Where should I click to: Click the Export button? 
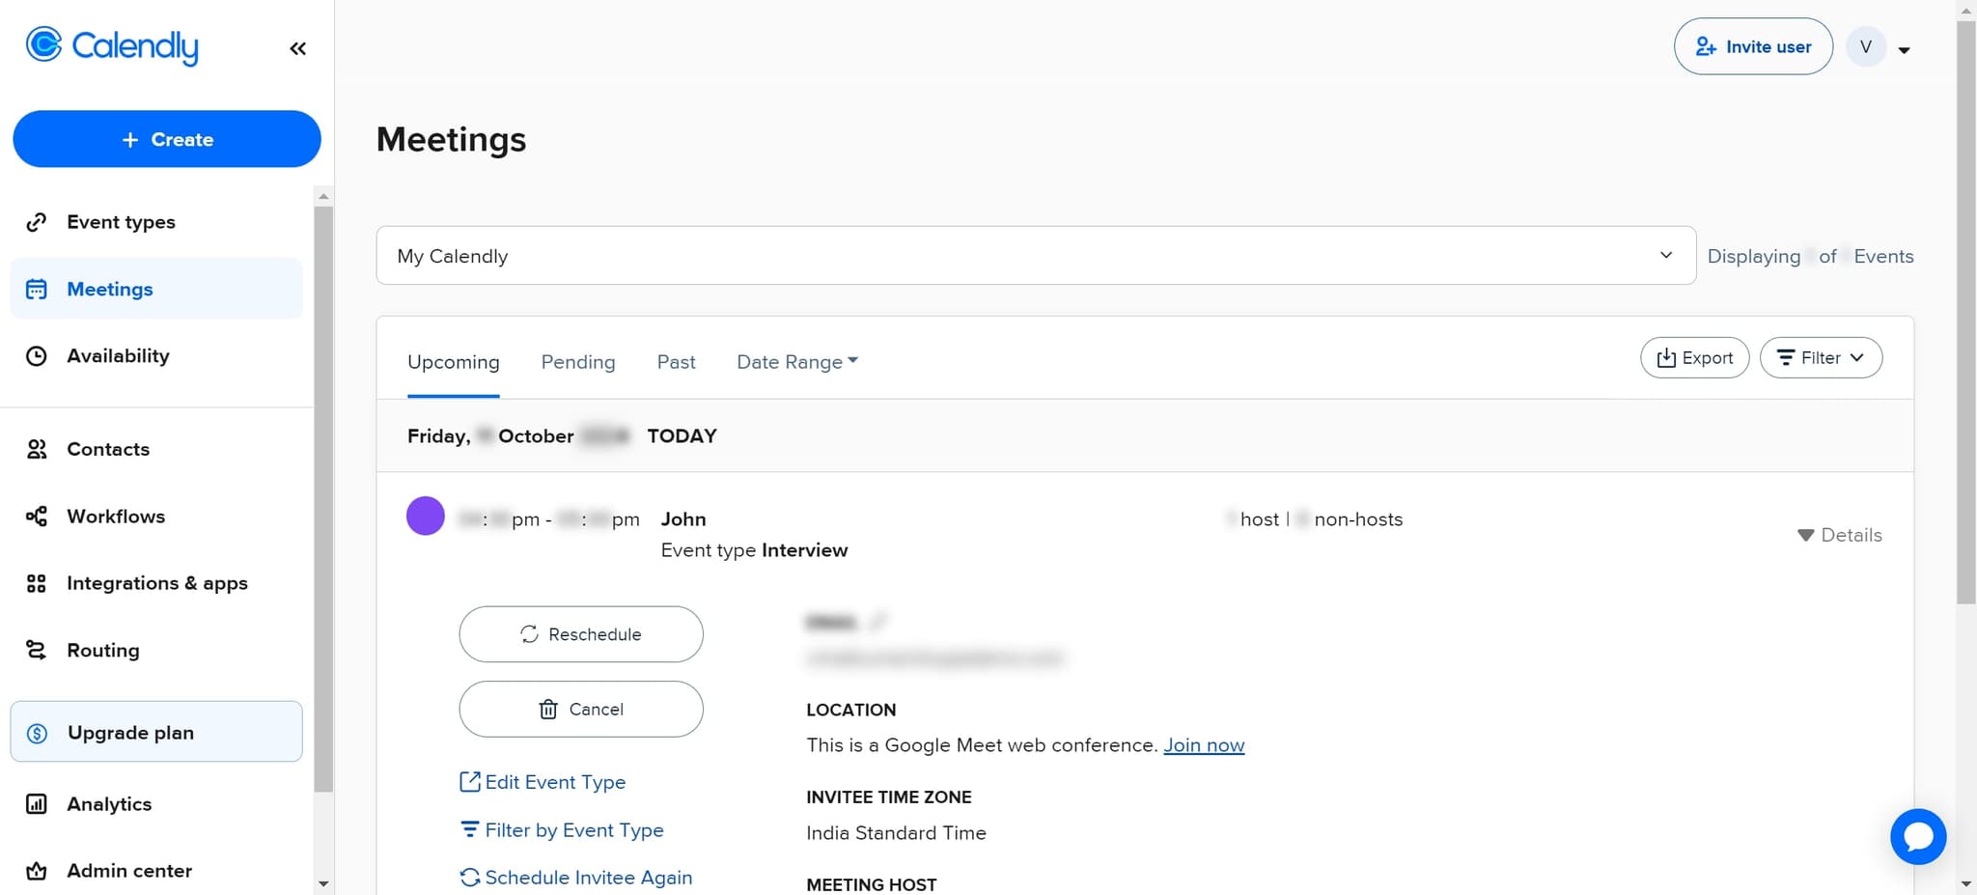[1694, 358]
